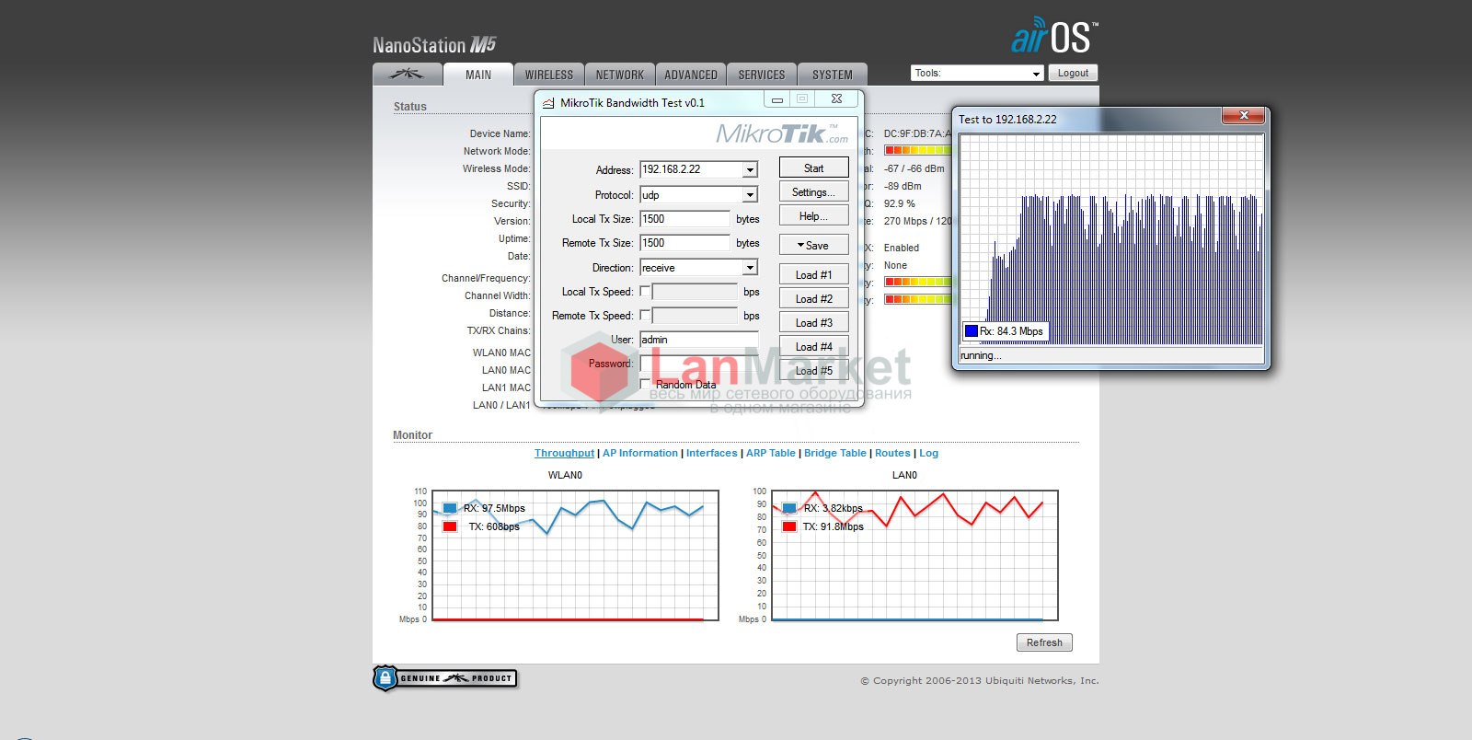1472x740 pixels.
Task: Click the airOS logo
Action: 1054,37
